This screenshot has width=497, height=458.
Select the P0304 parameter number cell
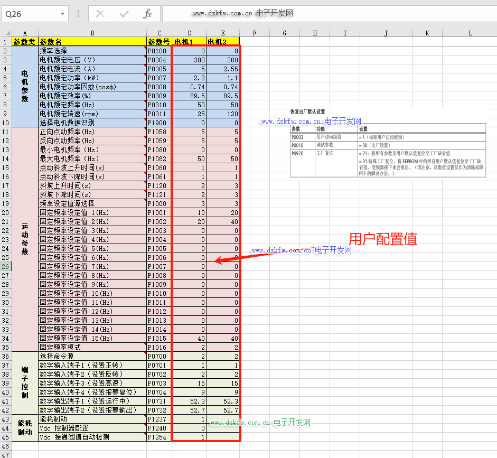159,60
